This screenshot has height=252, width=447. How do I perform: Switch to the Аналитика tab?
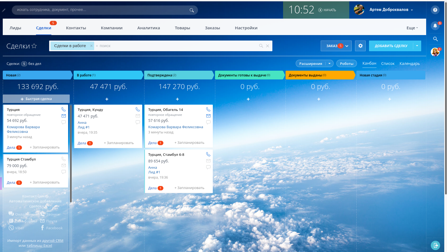coord(149,28)
